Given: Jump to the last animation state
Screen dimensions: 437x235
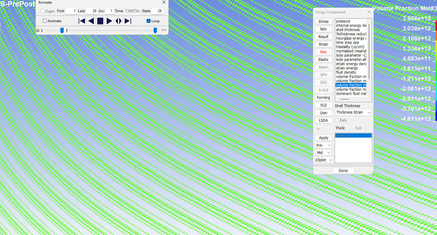Looking at the screenshot, I should pos(128,21).
